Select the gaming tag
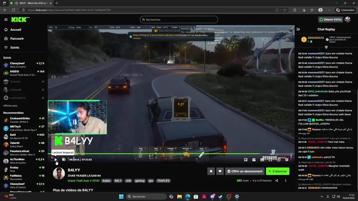Screen dimensions: 358x201 140,181
